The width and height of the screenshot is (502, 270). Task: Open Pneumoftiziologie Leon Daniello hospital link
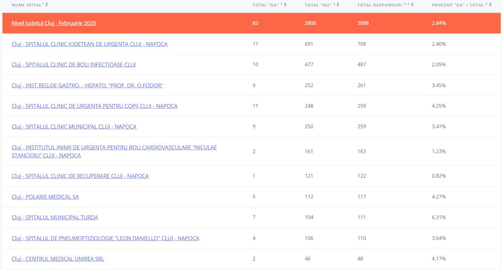[105, 238]
